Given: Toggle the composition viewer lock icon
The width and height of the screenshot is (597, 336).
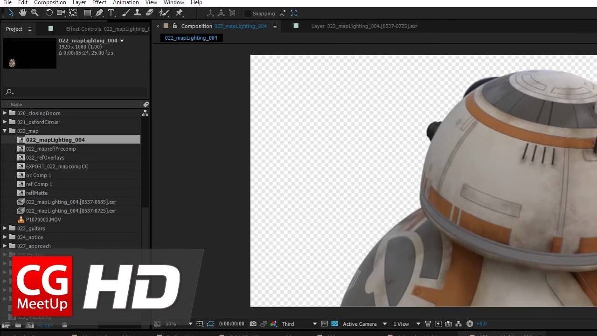Looking at the screenshot, I should point(175,26).
